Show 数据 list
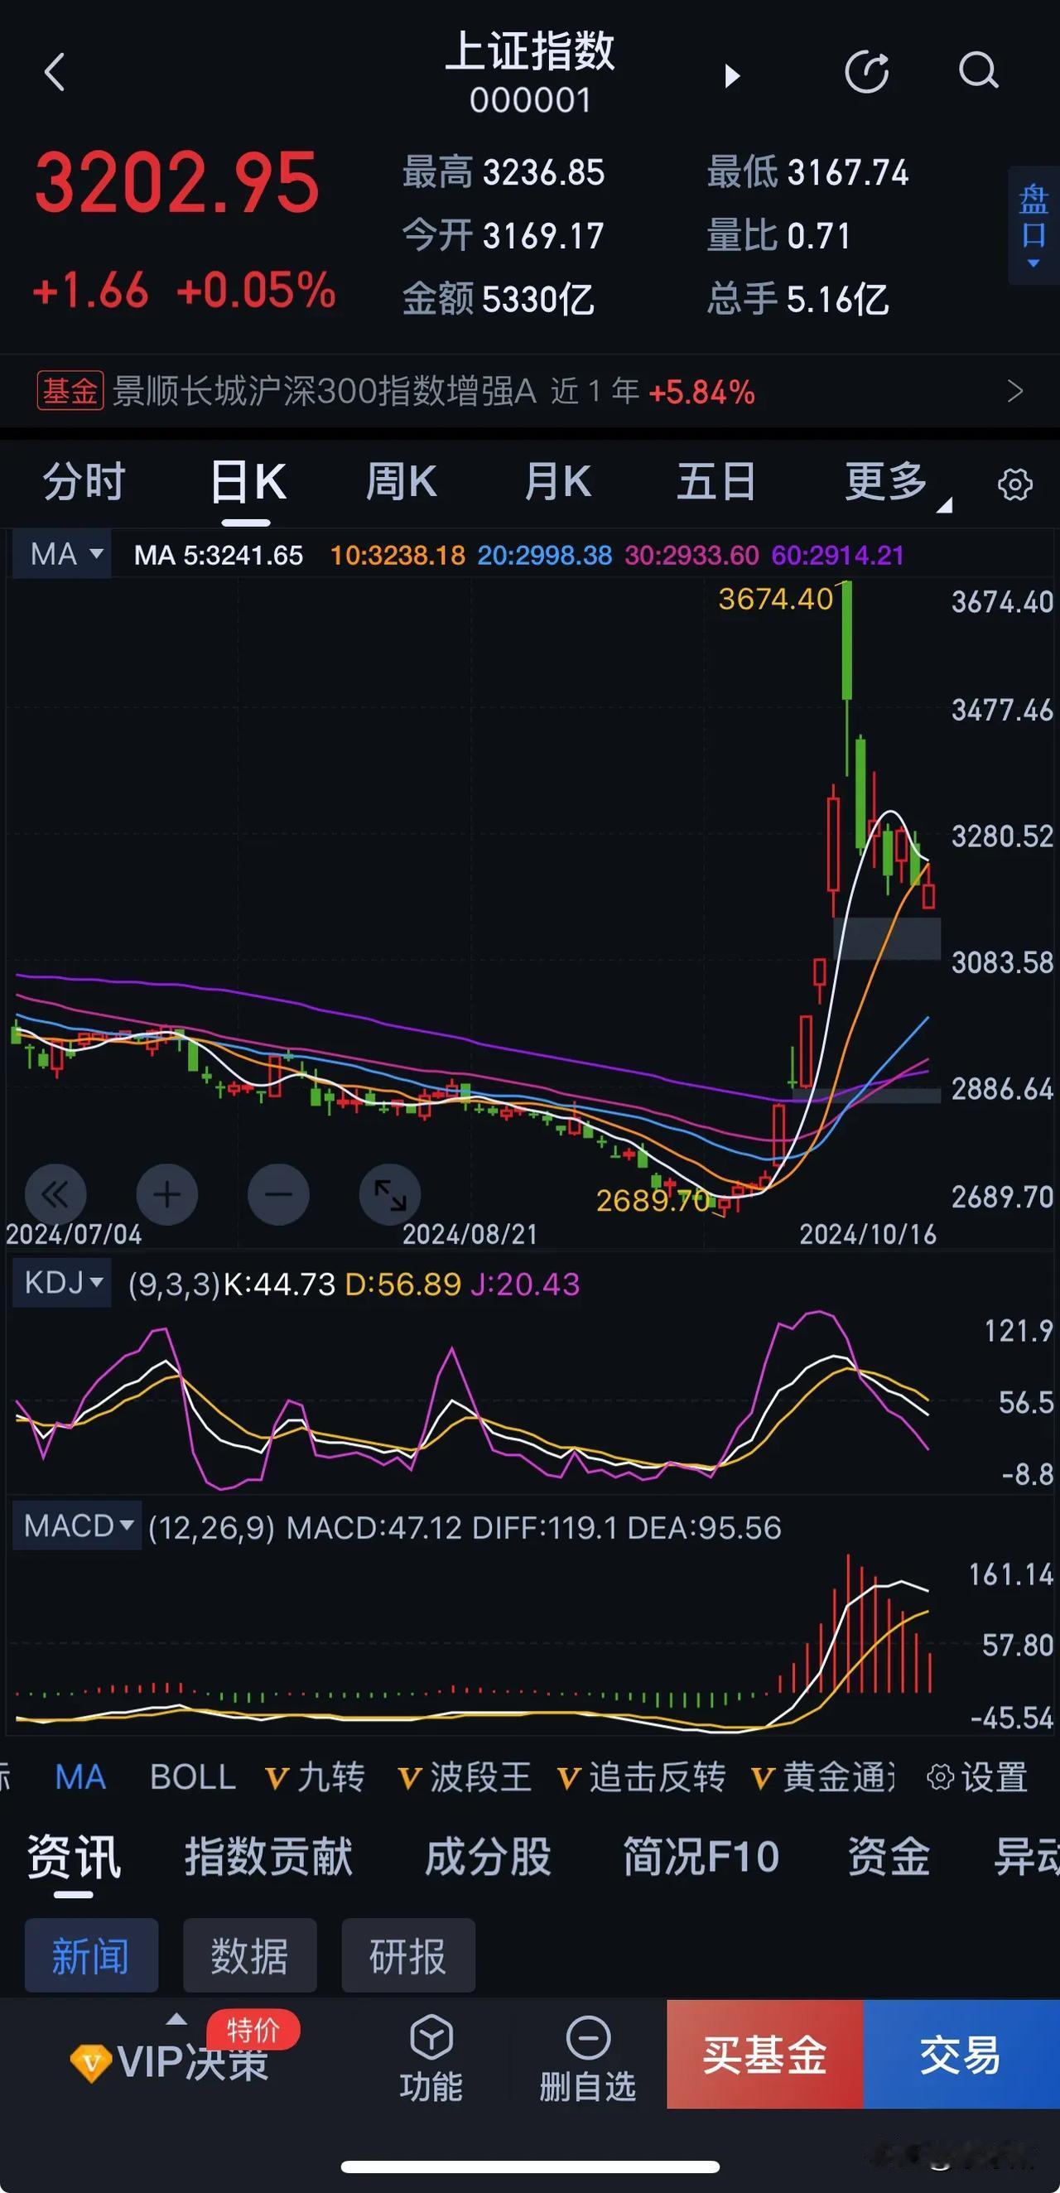 coord(249,1955)
